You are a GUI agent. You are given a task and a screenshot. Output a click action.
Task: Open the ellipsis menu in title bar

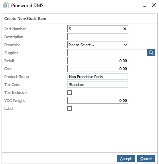tap(145, 6)
